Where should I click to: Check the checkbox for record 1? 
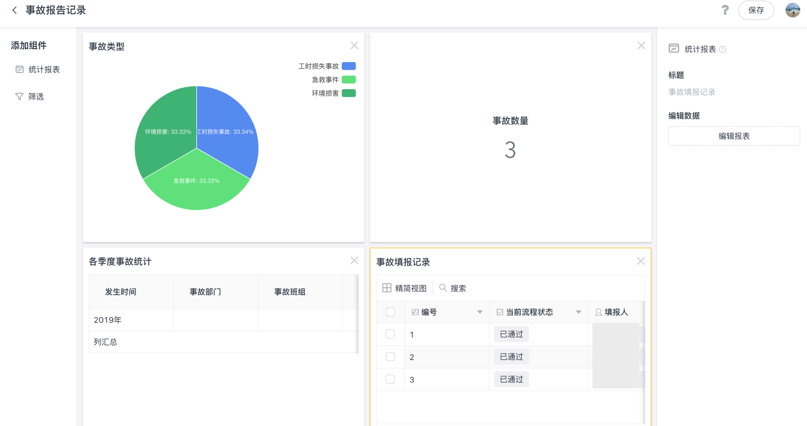point(390,334)
